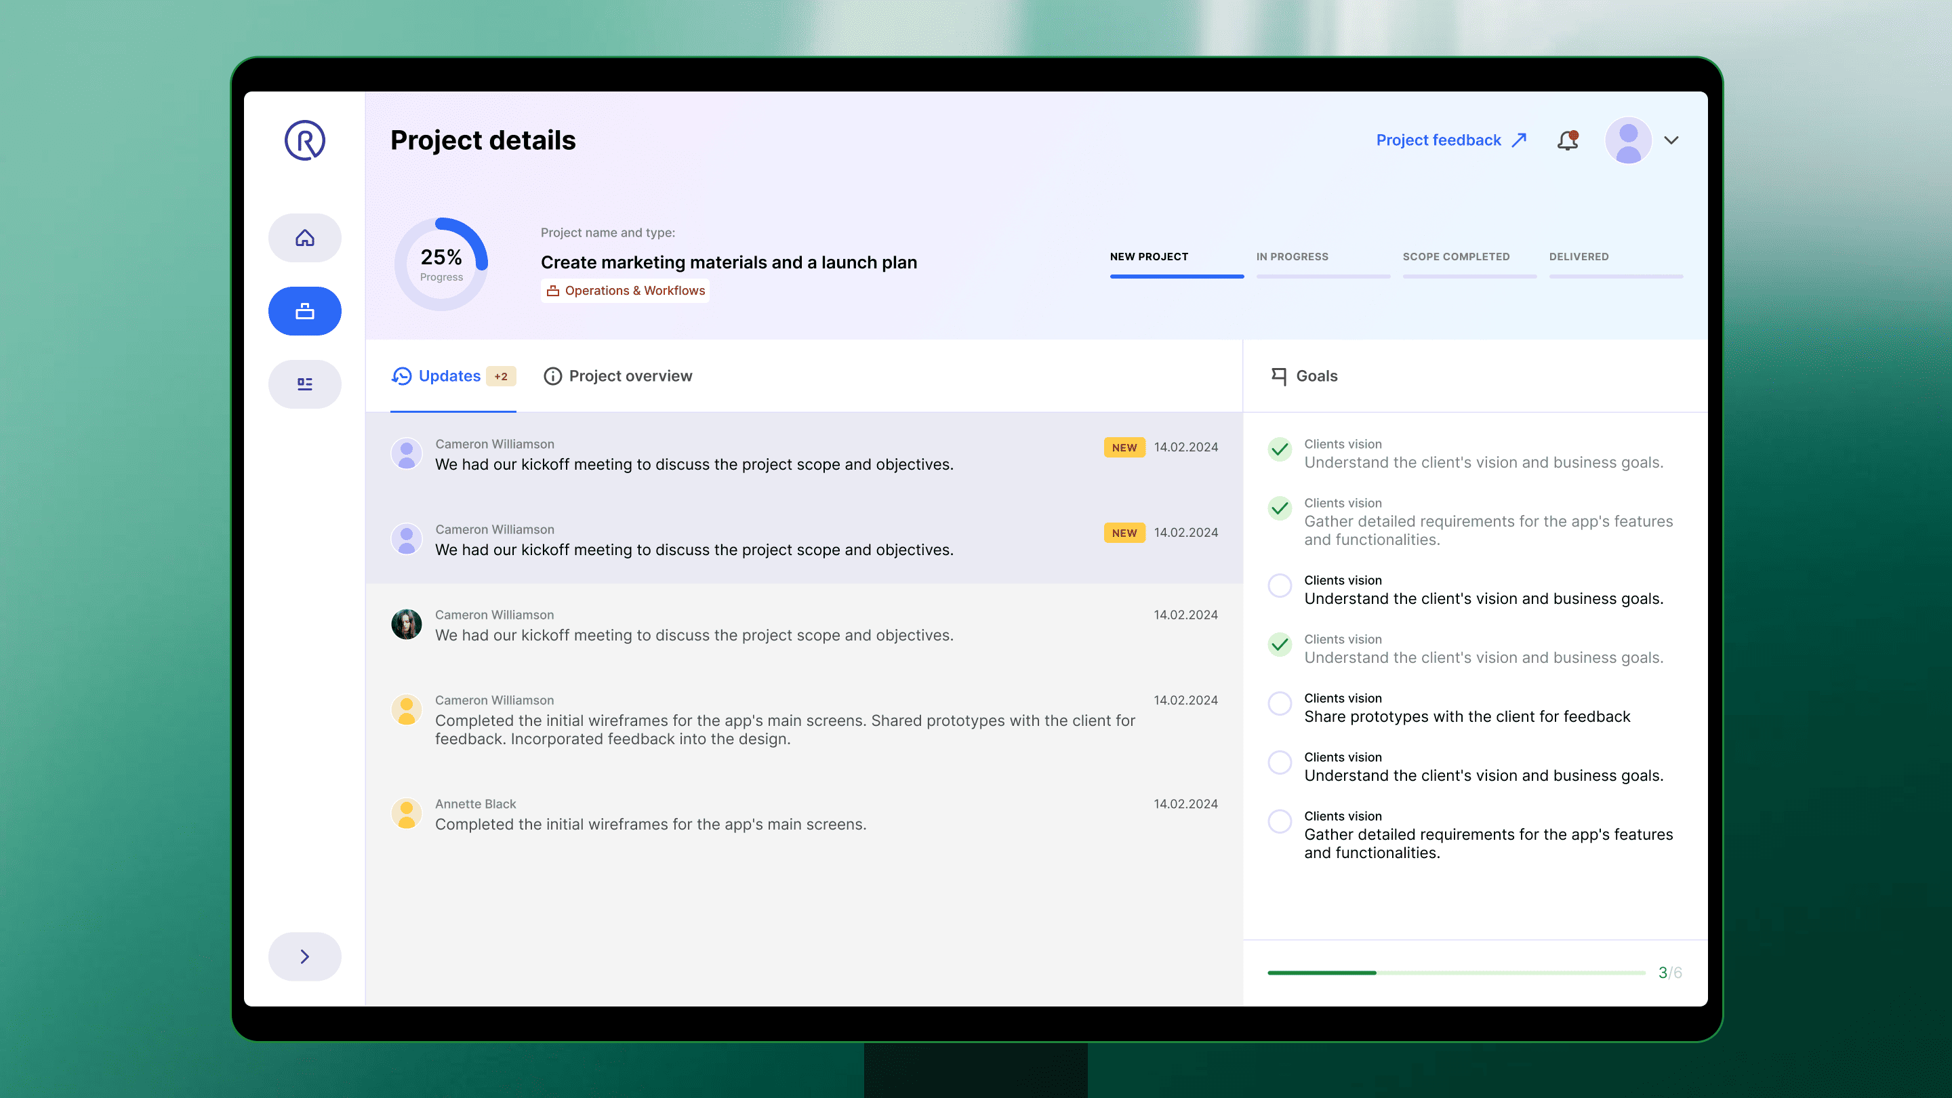
Task: Open the user profile dropdown chevron
Action: [1671, 140]
